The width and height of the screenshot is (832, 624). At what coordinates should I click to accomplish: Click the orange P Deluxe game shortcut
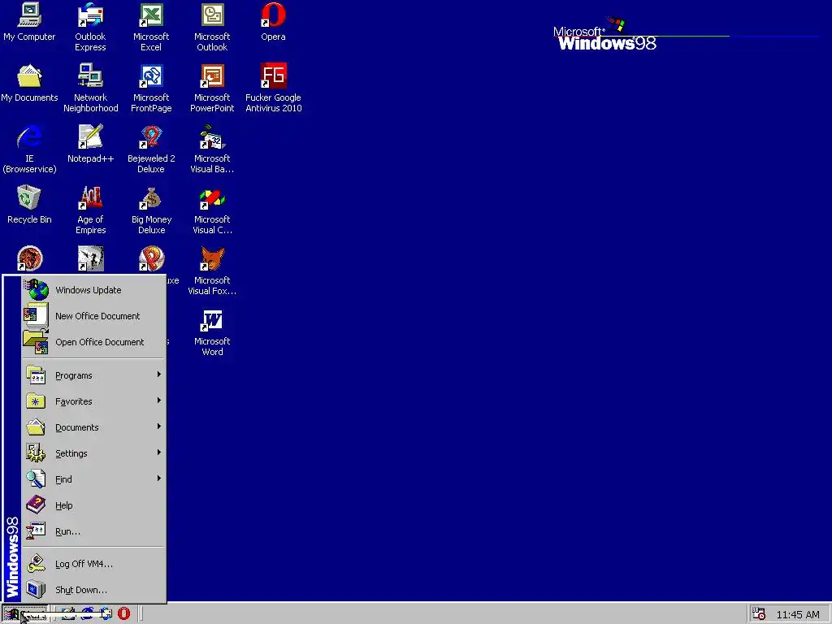click(151, 259)
